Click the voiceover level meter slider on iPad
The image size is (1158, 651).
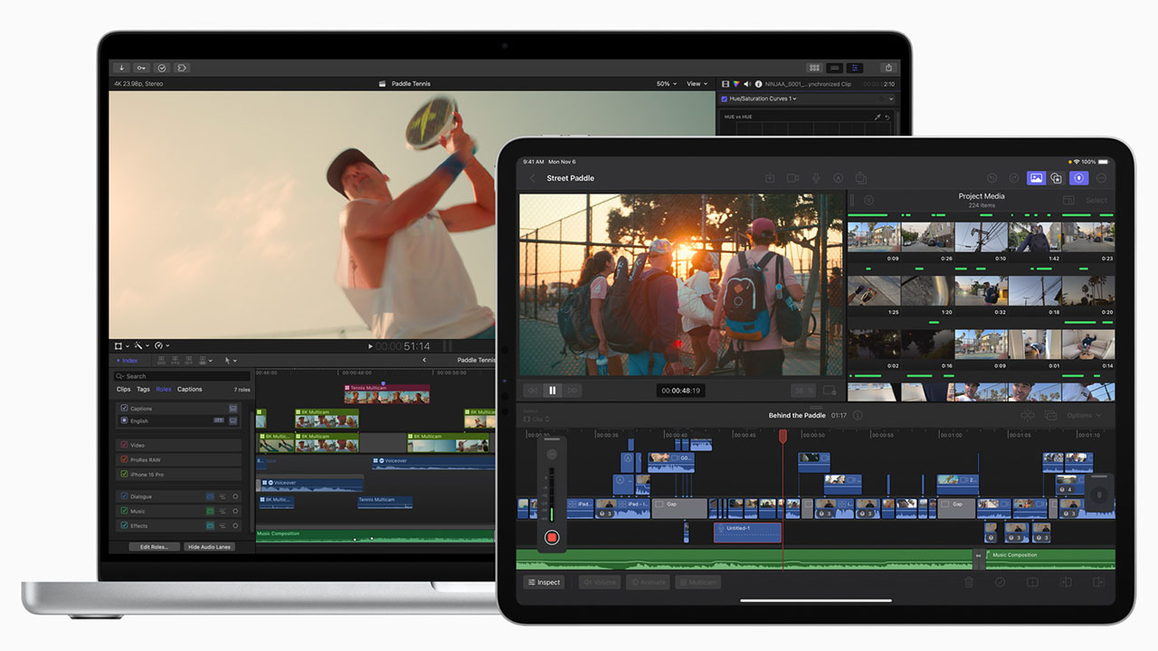552,494
